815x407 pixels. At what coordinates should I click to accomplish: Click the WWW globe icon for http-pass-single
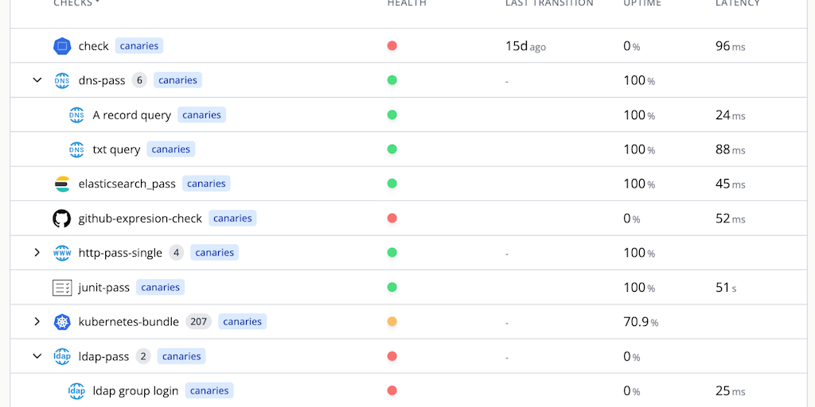coord(62,253)
